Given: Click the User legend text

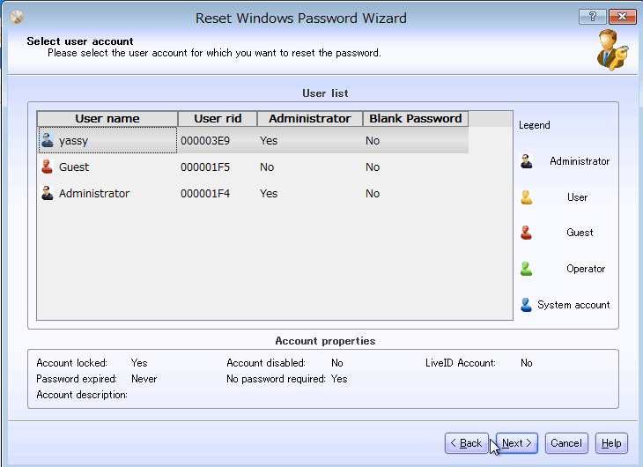Looking at the screenshot, I should 578,197.
